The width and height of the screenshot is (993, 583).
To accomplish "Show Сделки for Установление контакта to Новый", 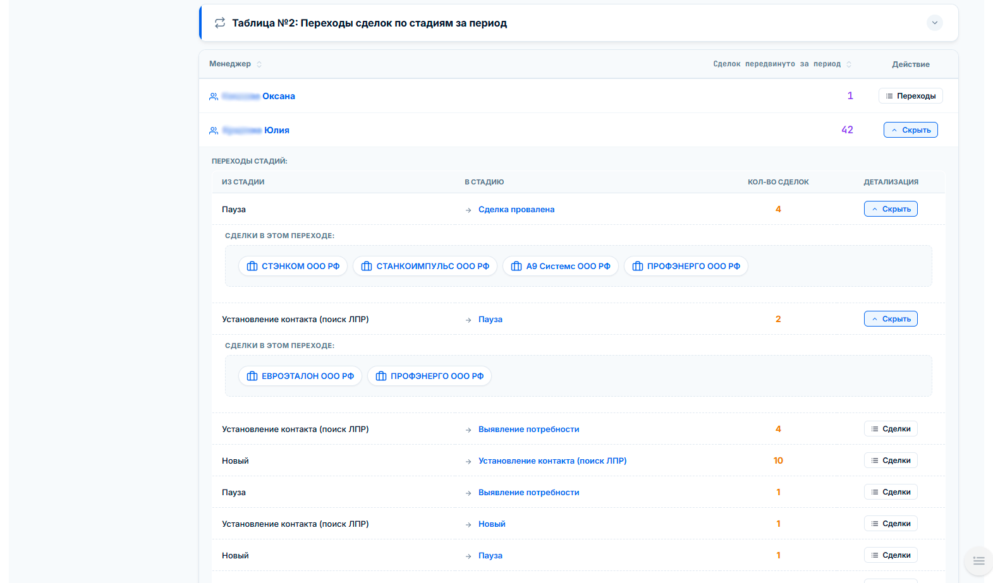I will (x=891, y=524).
